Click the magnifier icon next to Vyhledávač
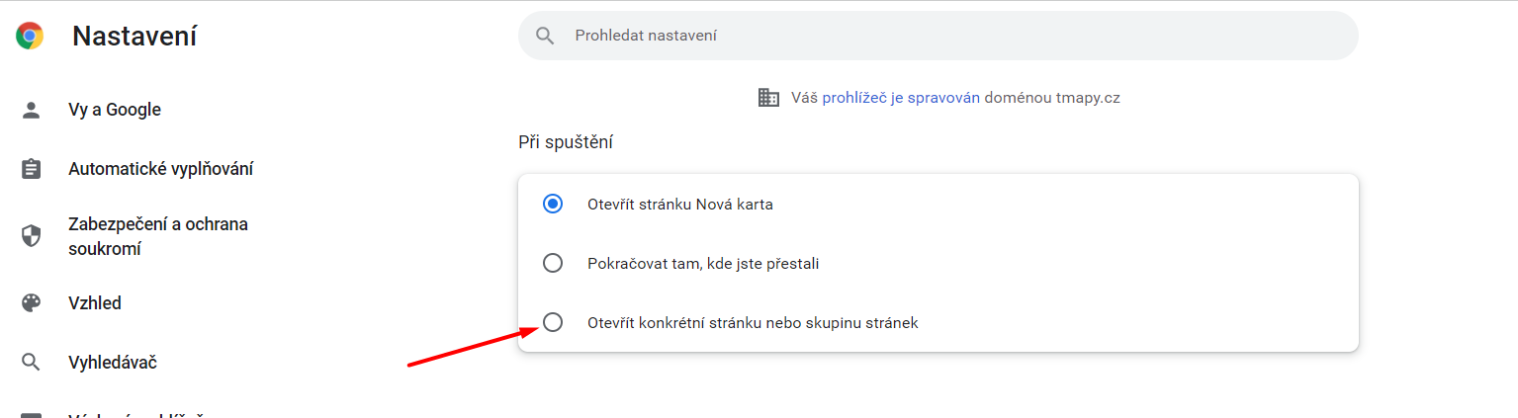1518x418 pixels. tap(31, 363)
